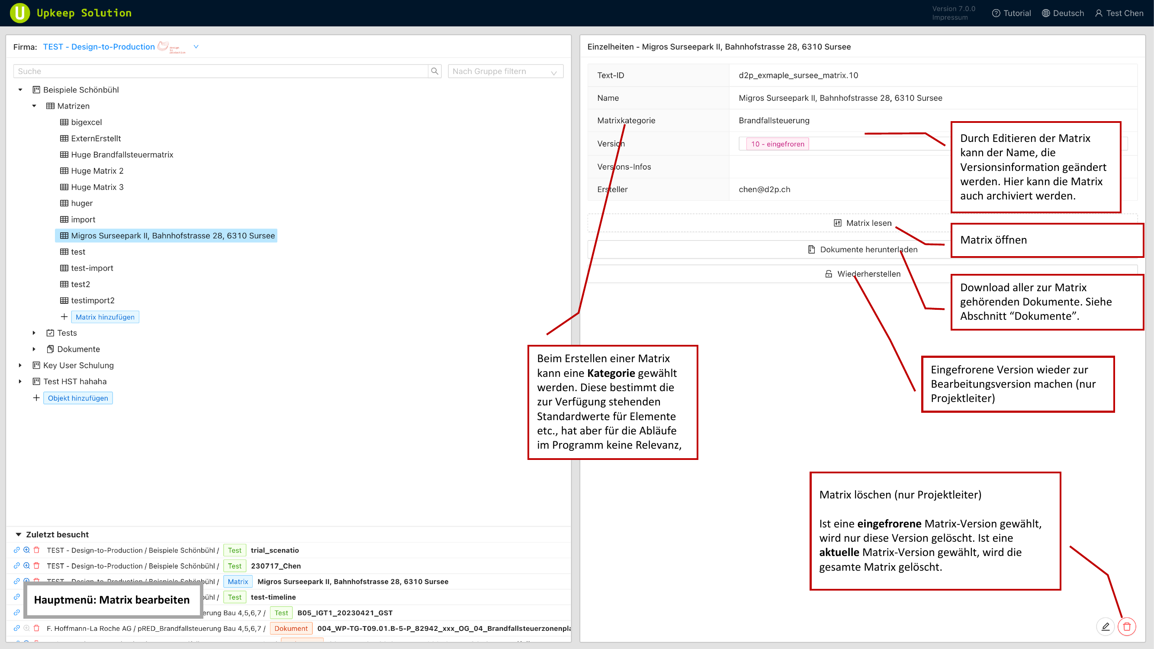Open the Test Chen user menu
Viewport: 1154px width, 649px height.
pos(1119,13)
